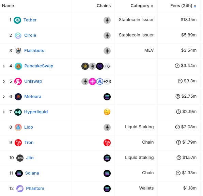The width and height of the screenshot is (203, 196).
Task: Open the Circle protocol link
Action: 30,35
